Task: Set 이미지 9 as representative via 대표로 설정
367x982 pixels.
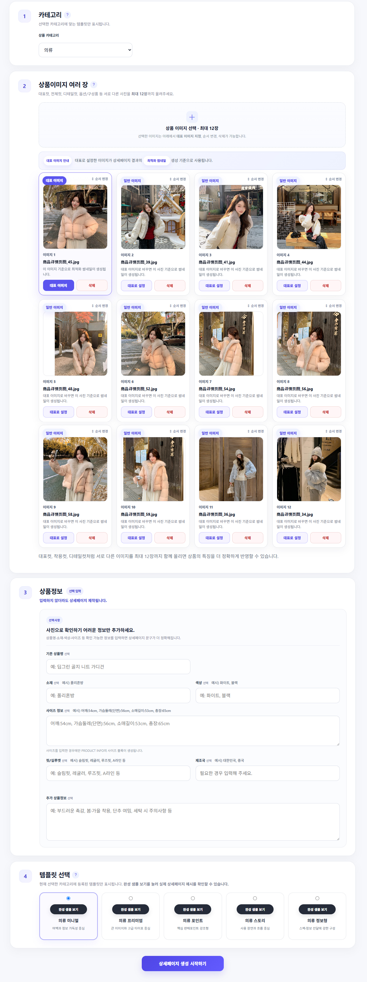Action: pyautogui.click(x=58, y=538)
